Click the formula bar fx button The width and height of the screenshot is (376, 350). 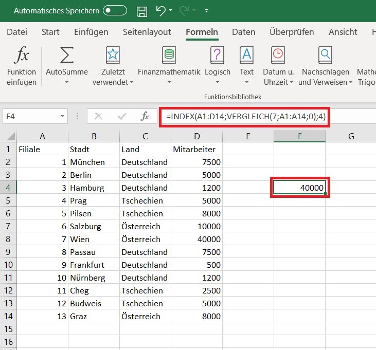click(x=145, y=116)
